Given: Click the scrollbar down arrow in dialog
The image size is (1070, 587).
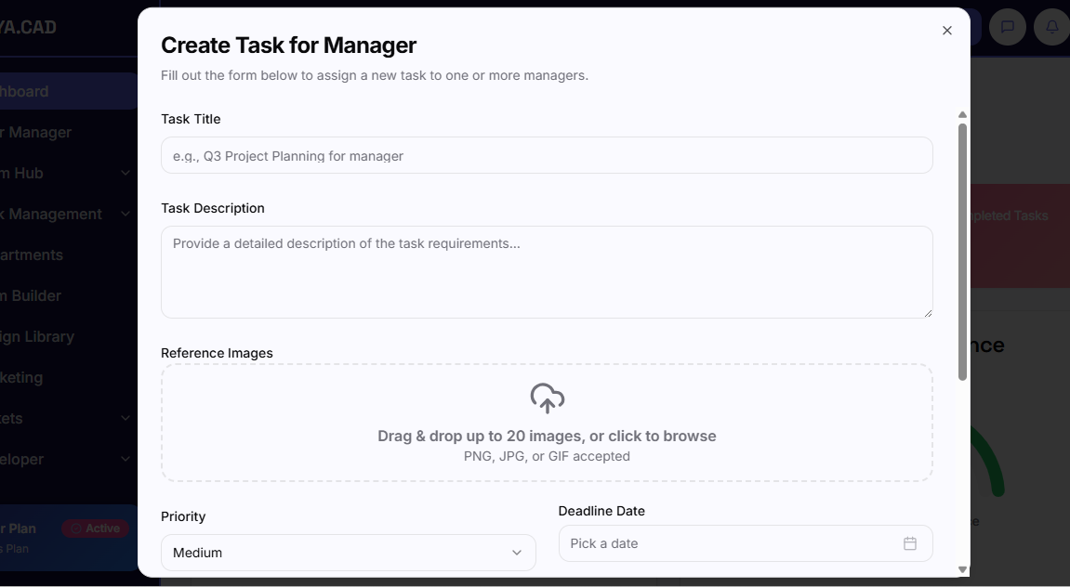Looking at the screenshot, I should click(962, 569).
